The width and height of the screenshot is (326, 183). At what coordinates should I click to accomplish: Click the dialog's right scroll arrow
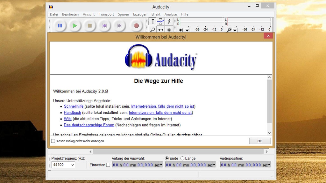point(267,152)
